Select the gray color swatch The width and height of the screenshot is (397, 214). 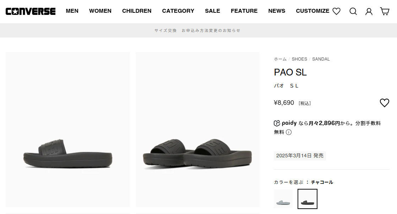click(x=283, y=199)
